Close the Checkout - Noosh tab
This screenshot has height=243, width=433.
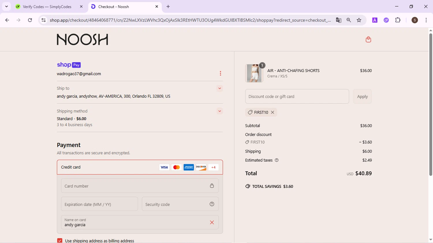click(157, 7)
